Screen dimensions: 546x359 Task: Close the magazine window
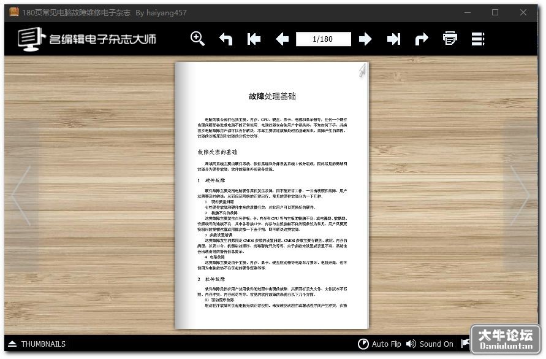tap(523, 12)
